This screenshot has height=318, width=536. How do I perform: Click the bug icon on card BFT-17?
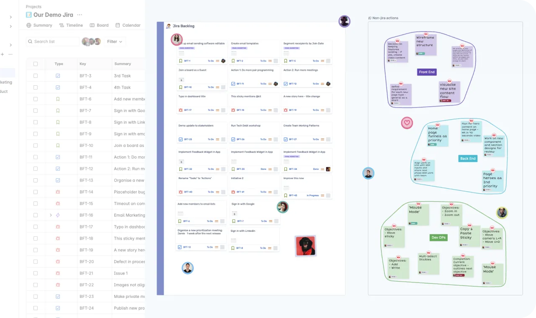(180, 110)
